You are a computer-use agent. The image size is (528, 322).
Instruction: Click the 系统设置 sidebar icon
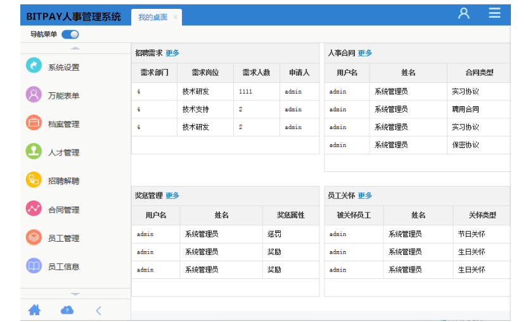[x=34, y=66]
